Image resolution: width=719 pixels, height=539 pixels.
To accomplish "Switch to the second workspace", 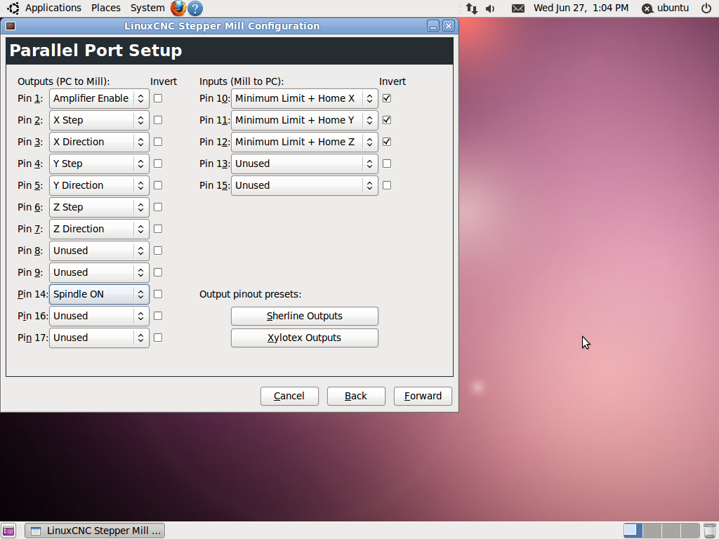I will 652,531.
